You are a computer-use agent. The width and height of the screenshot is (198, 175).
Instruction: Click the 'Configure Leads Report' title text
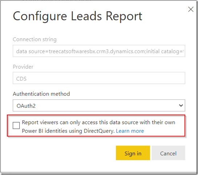coord(77,16)
